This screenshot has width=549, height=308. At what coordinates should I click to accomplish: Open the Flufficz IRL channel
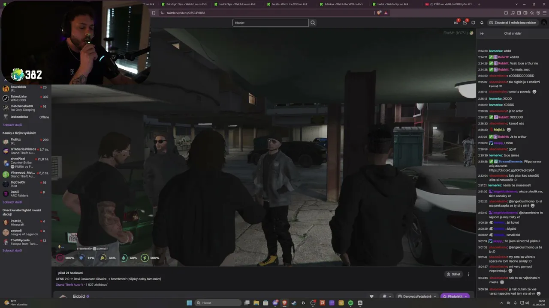(26, 141)
